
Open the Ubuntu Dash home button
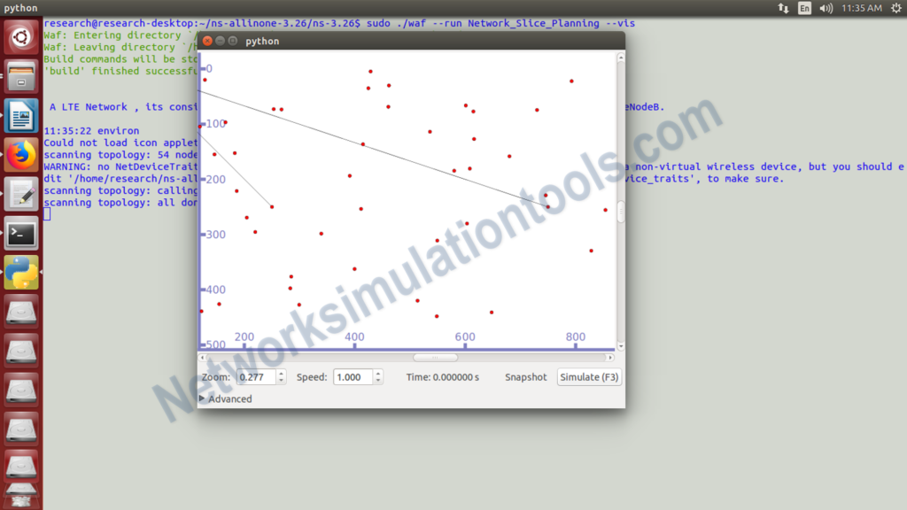coord(19,37)
